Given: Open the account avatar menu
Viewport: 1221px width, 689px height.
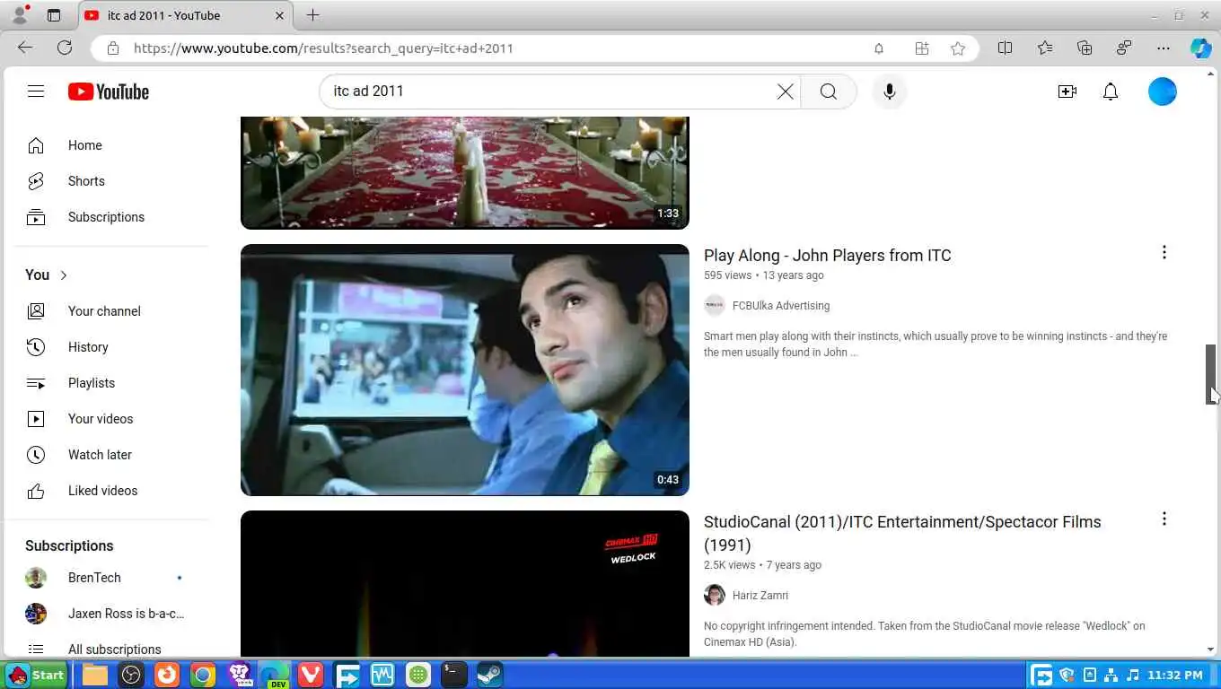Looking at the screenshot, I should click(x=1163, y=92).
